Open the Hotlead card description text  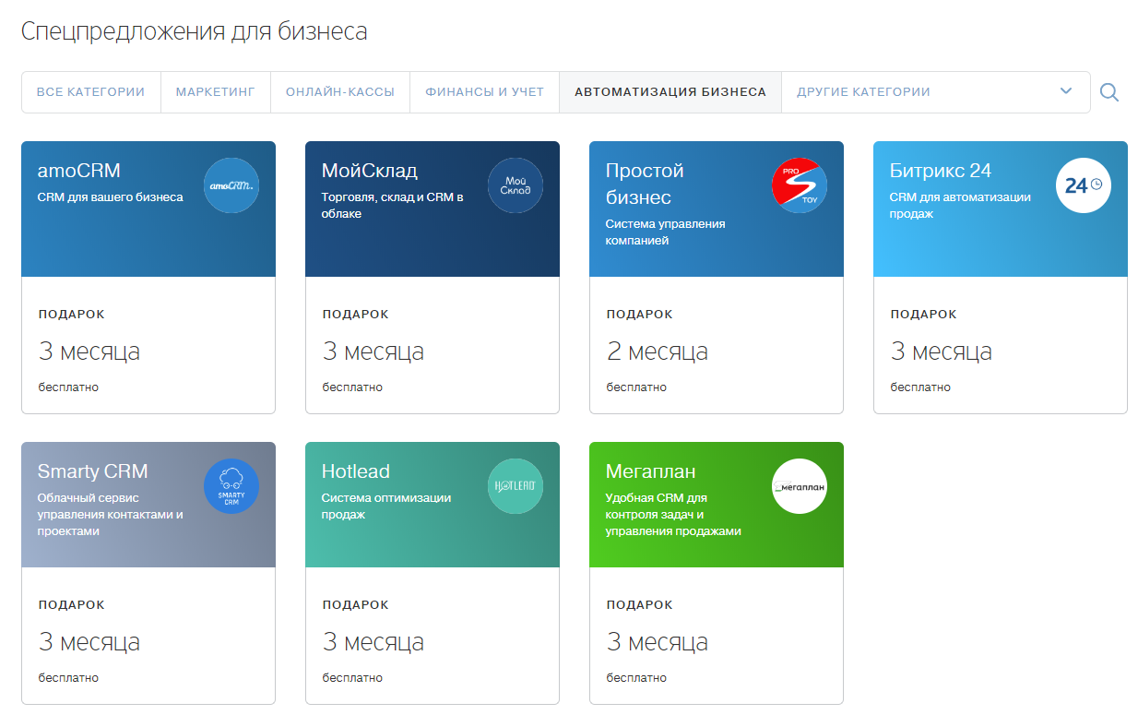[x=385, y=506]
